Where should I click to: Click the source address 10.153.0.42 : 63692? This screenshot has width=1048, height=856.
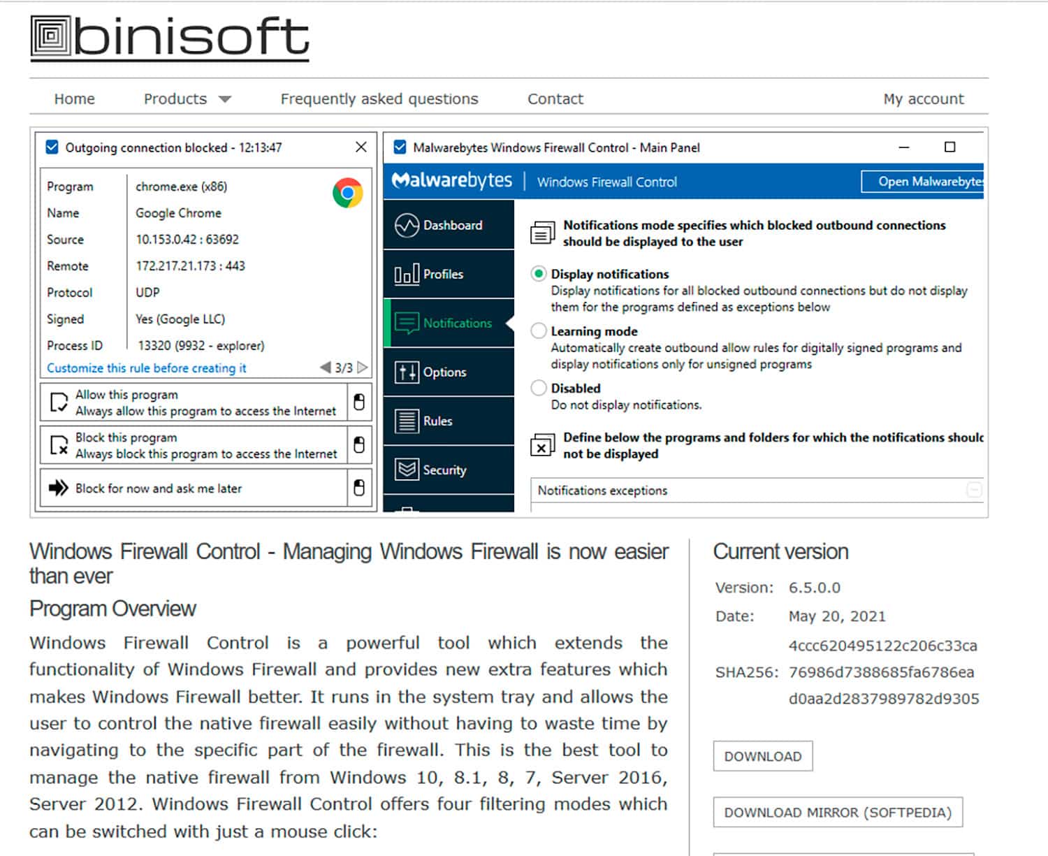[x=187, y=239]
